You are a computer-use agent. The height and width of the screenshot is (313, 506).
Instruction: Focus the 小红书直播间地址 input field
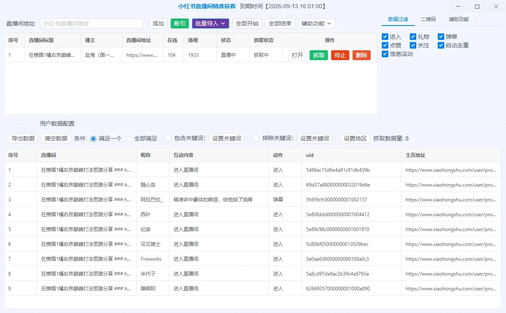91,23
